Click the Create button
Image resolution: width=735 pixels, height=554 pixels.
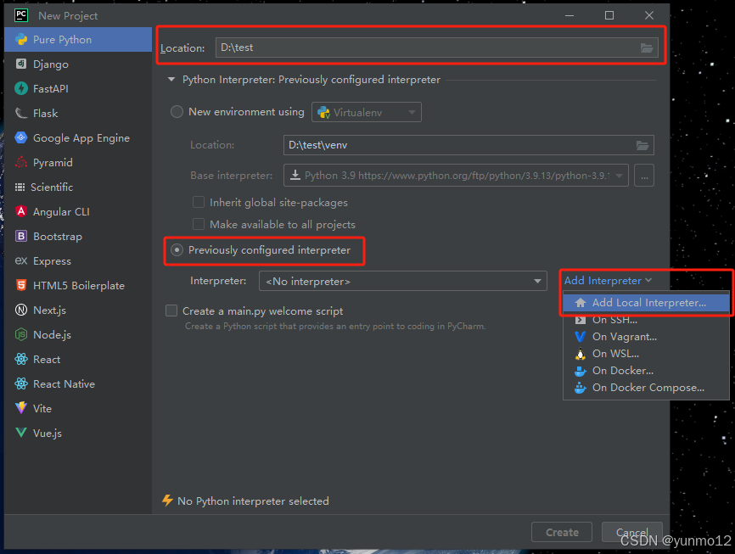tap(562, 532)
